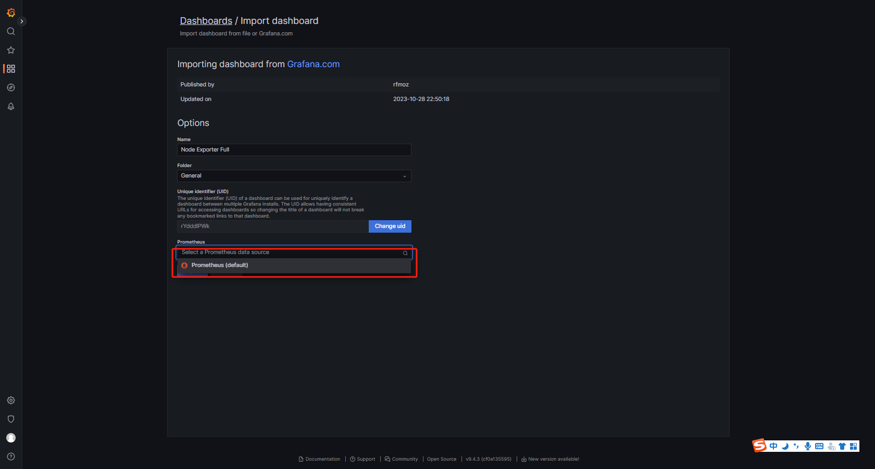Viewport: 875px width, 469px height.
Task: Click the Options section heading
Action: (193, 123)
